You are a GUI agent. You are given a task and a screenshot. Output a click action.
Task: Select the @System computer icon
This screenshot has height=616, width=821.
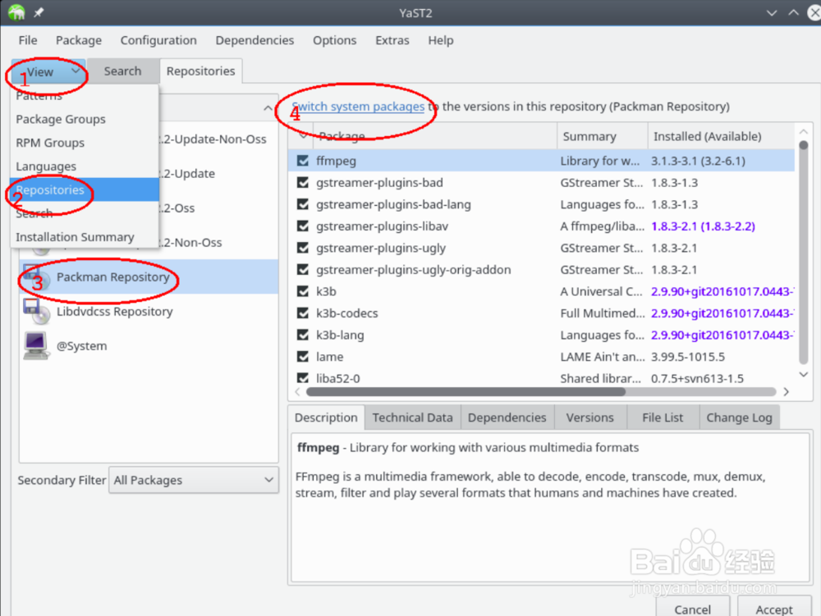[x=36, y=345]
